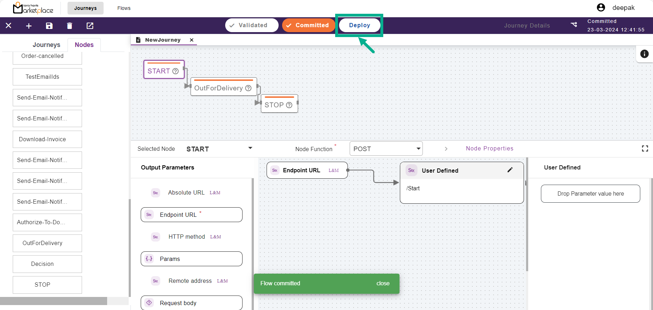Expand Node Properties with chevron arrow
The height and width of the screenshot is (310, 653).
446,149
